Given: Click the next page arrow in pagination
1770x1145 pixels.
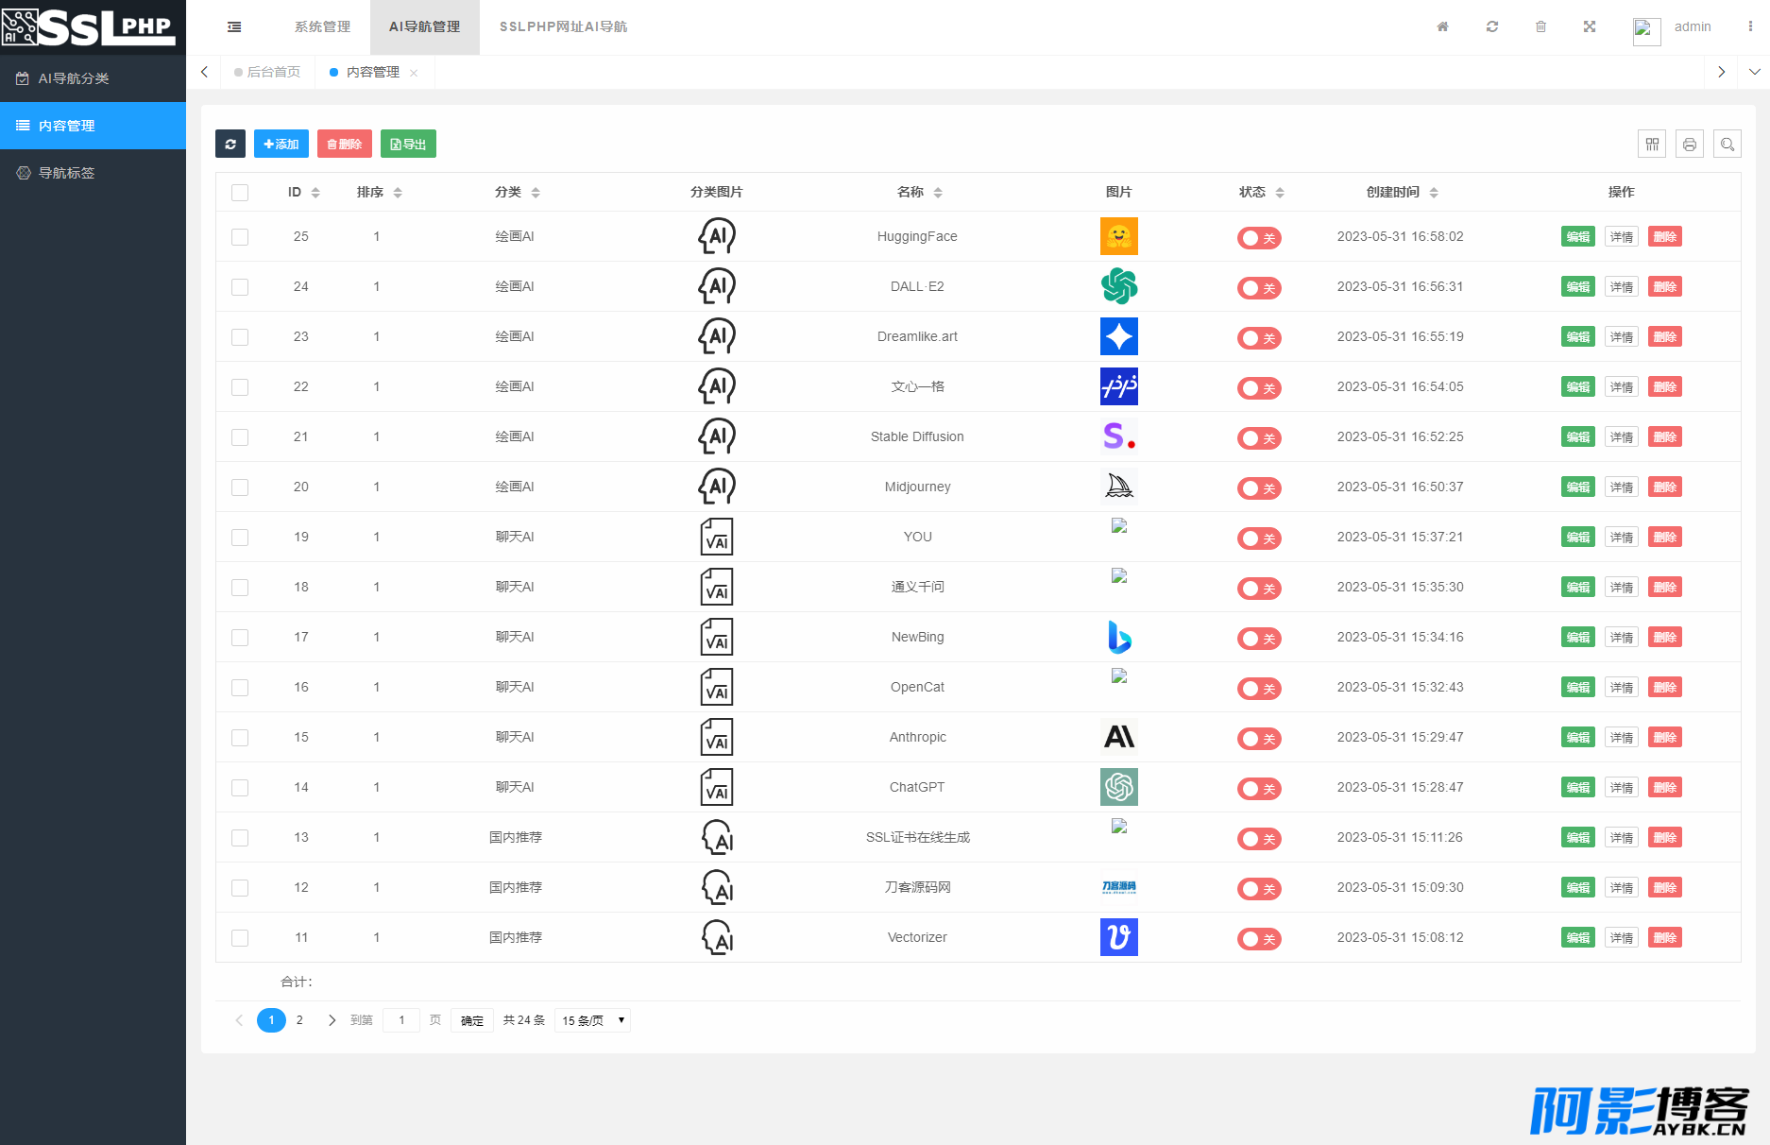Looking at the screenshot, I should tap(332, 1020).
